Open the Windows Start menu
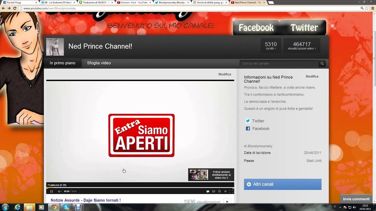The height and width of the screenshot is (211, 376). point(5,207)
